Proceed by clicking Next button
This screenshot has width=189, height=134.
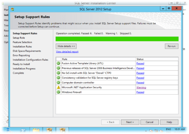[130, 122]
